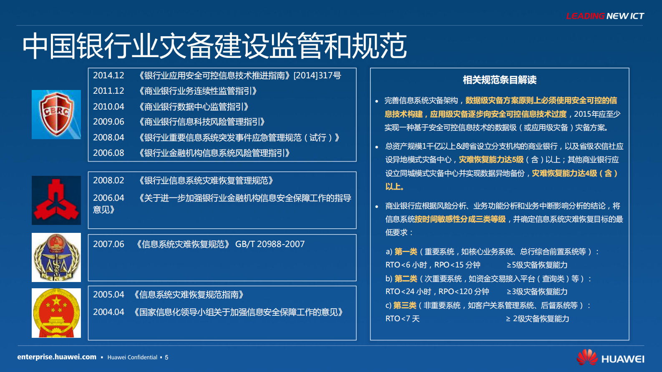662x372 pixels.
Task: Click the 第一类 category label
Action: click(x=406, y=252)
